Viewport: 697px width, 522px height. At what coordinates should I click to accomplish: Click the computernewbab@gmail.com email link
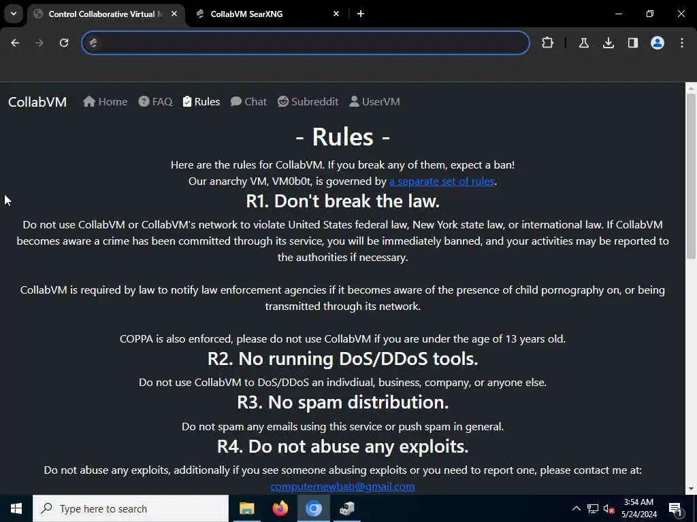(342, 487)
